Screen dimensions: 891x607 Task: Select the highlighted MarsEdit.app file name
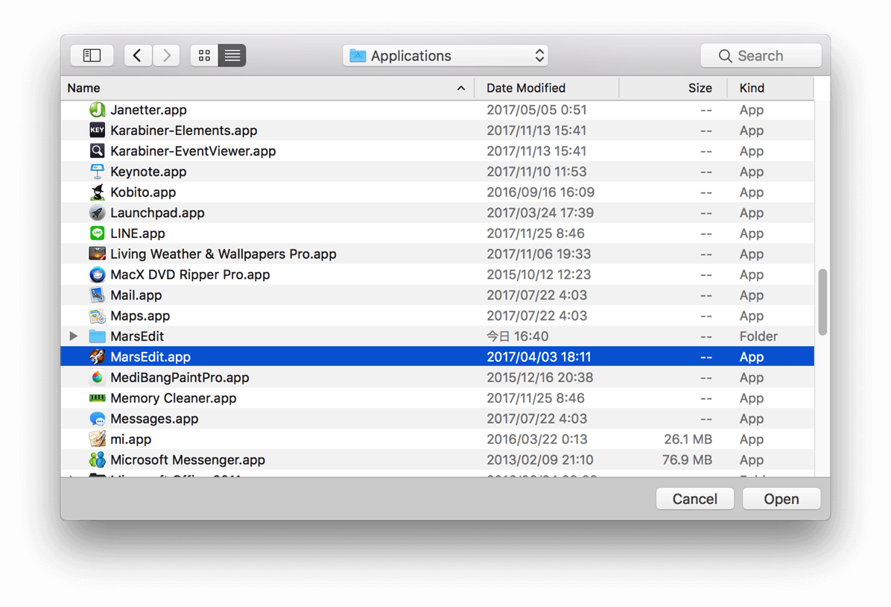coord(150,356)
